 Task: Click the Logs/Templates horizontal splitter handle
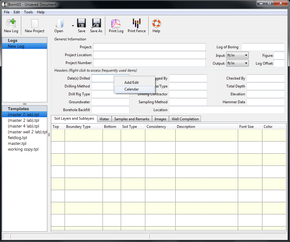(x=25, y=104)
